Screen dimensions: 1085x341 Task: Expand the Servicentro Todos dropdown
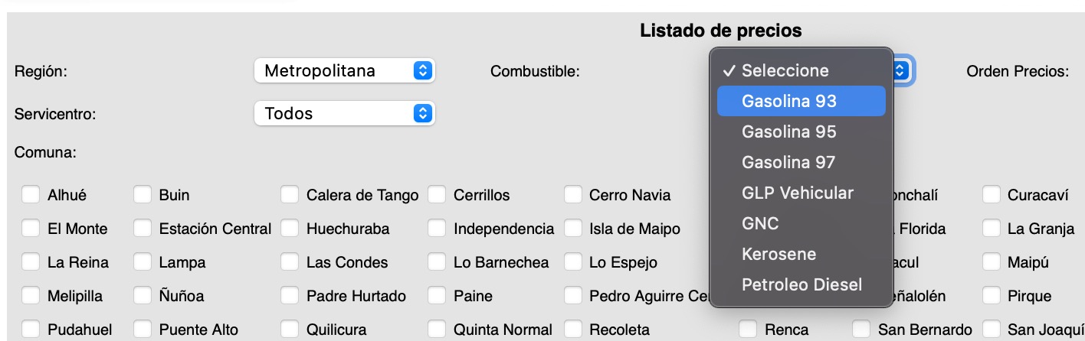pos(345,114)
